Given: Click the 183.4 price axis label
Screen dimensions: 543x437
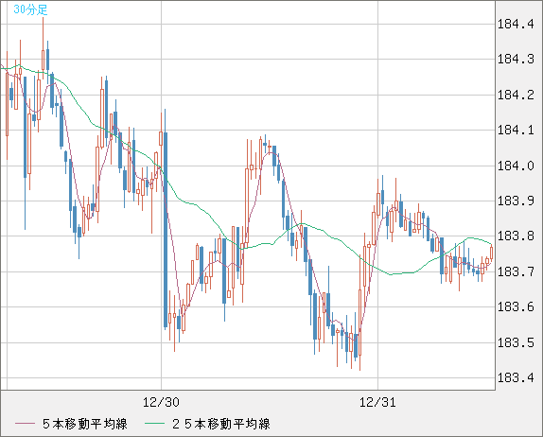Looking at the screenshot, I should pyautogui.click(x=516, y=377).
